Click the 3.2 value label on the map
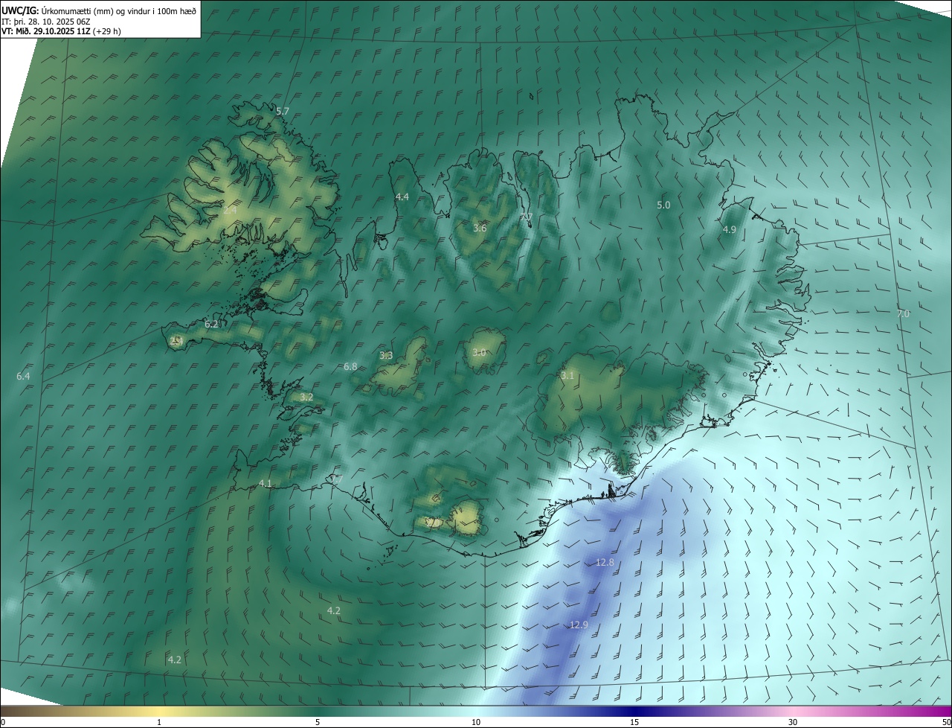The image size is (952, 728). (306, 397)
